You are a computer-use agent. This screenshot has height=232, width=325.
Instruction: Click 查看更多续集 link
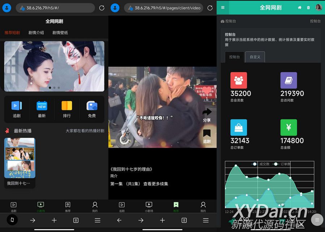156,184
